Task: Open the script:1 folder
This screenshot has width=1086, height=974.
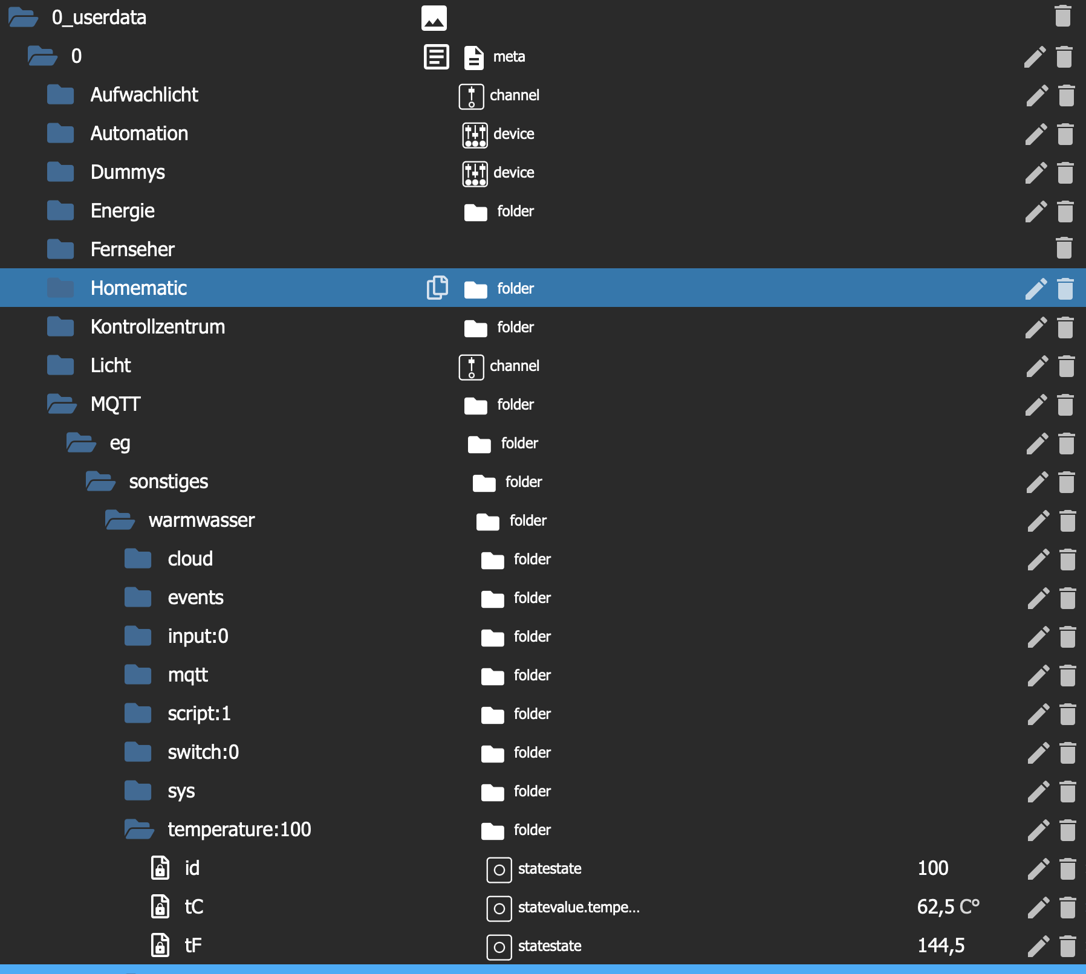Action: 138,714
